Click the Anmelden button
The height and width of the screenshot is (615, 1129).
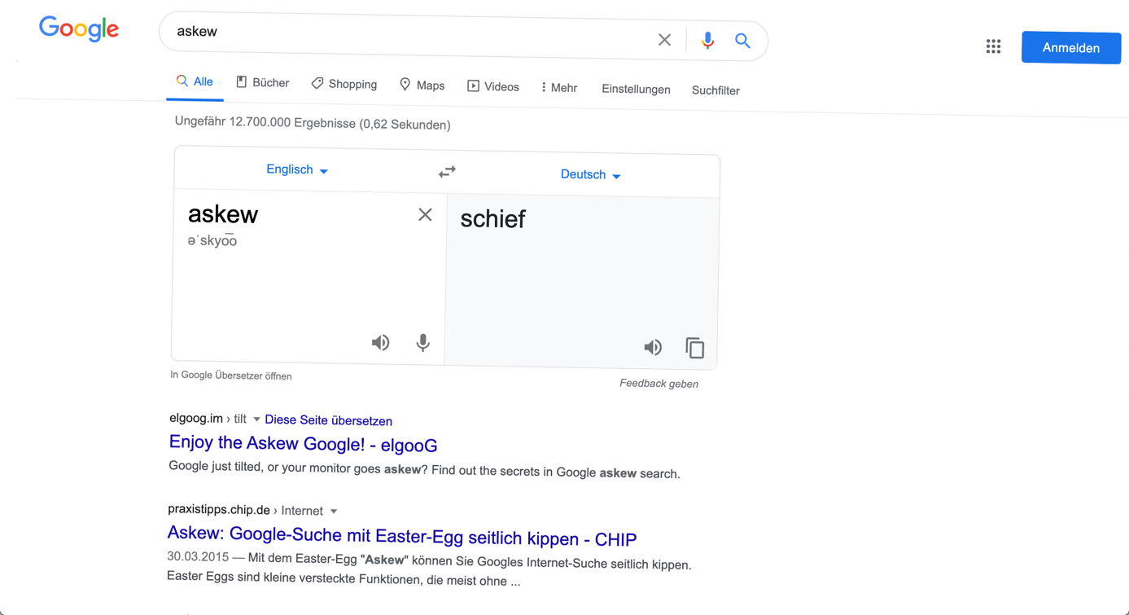(x=1071, y=48)
